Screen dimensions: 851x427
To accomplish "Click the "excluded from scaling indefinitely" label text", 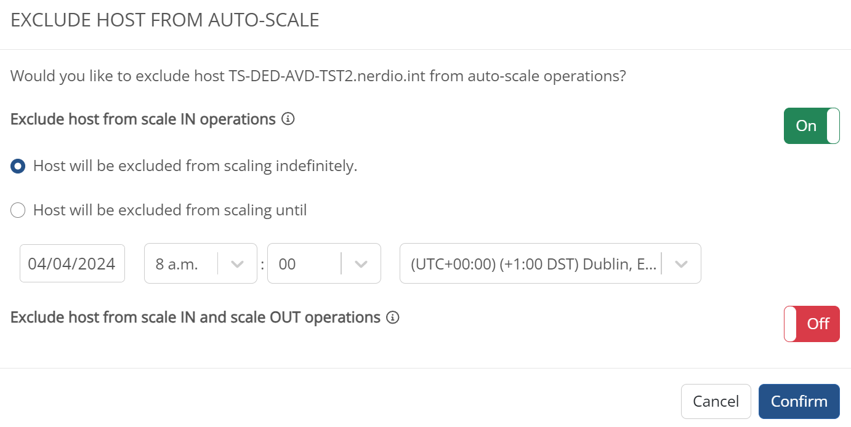I will [x=195, y=166].
